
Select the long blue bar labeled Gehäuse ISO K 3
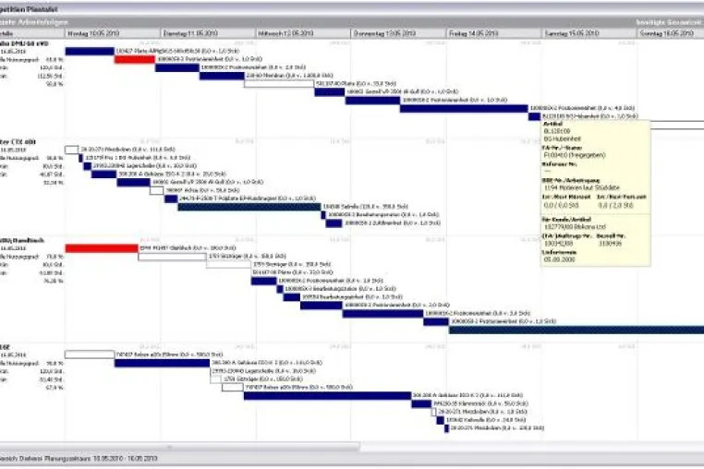coord(328,395)
